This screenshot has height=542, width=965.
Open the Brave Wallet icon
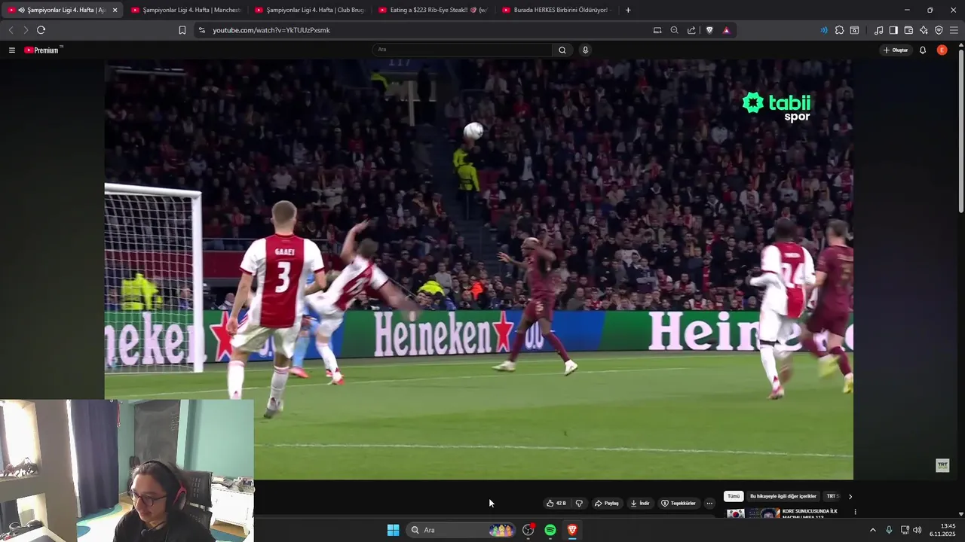(x=908, y=30)
